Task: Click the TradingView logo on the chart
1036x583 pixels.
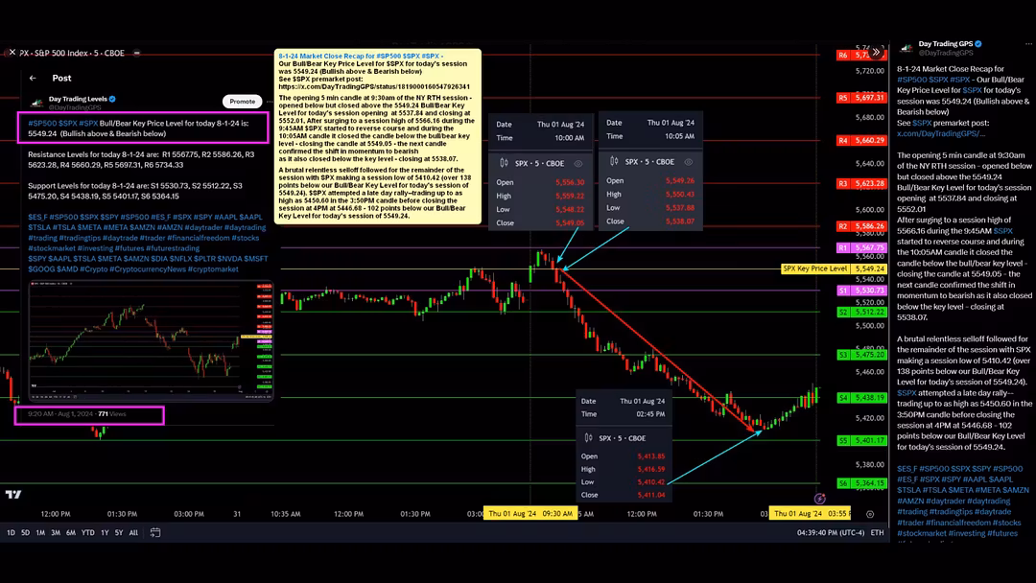Action: point(13,494)
